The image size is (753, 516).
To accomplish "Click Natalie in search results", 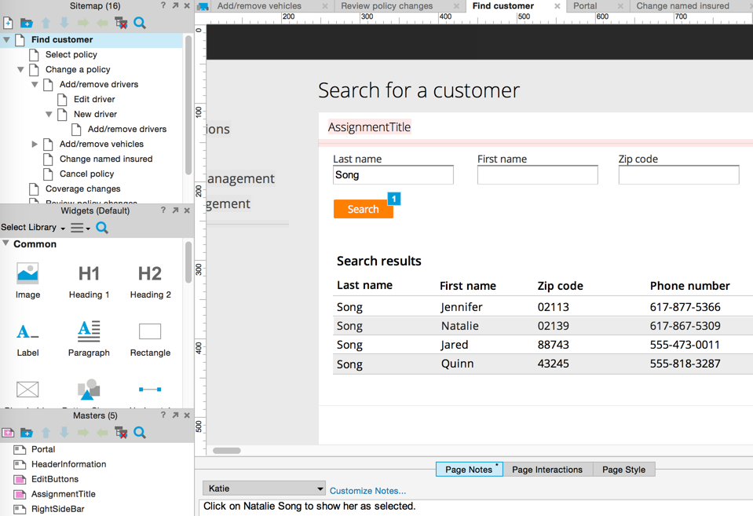I will (x=459, y=326).
